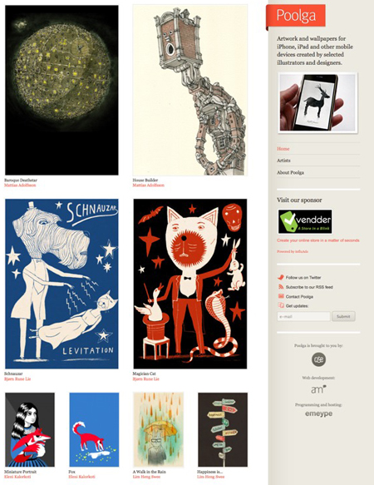The height and width of the screenshot is (485, 374).
Task: Go to About Poolga page
Action: point(290,172)
